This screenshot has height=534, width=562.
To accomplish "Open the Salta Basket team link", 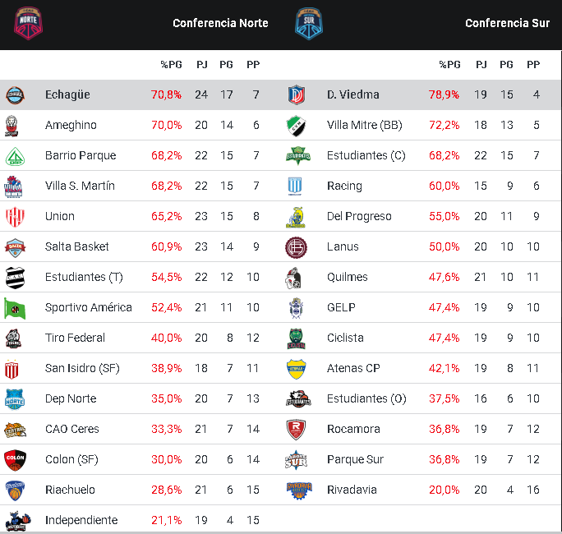I will [x=77, y=246].
